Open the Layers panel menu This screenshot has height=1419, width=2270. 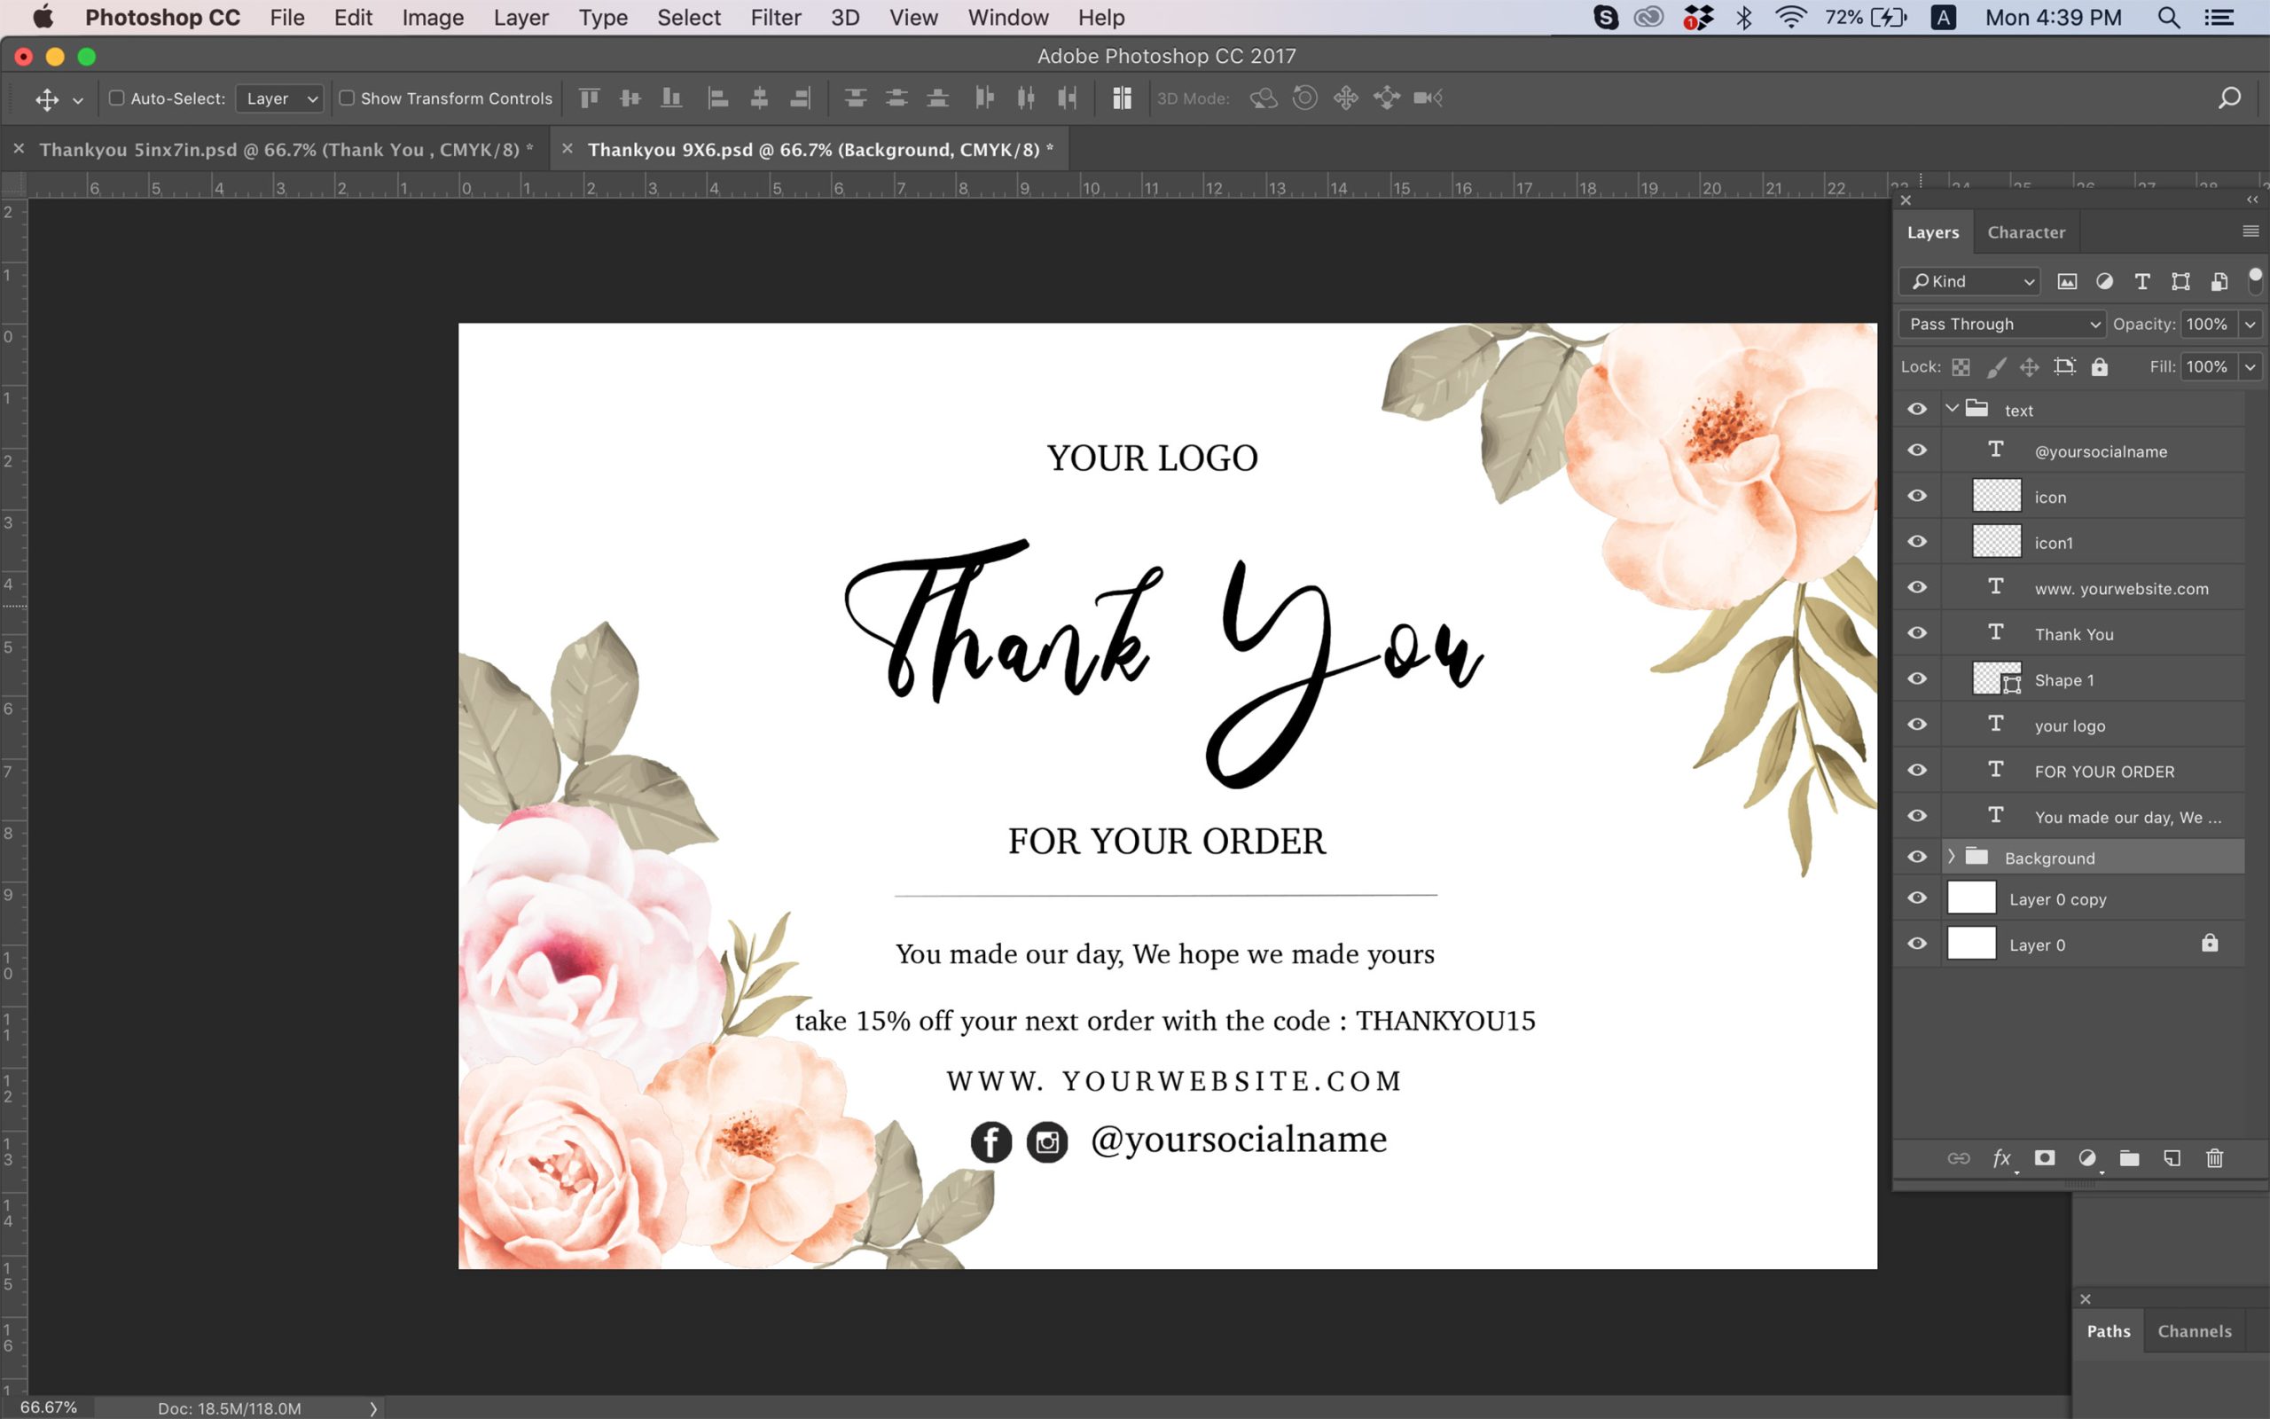2250,231
